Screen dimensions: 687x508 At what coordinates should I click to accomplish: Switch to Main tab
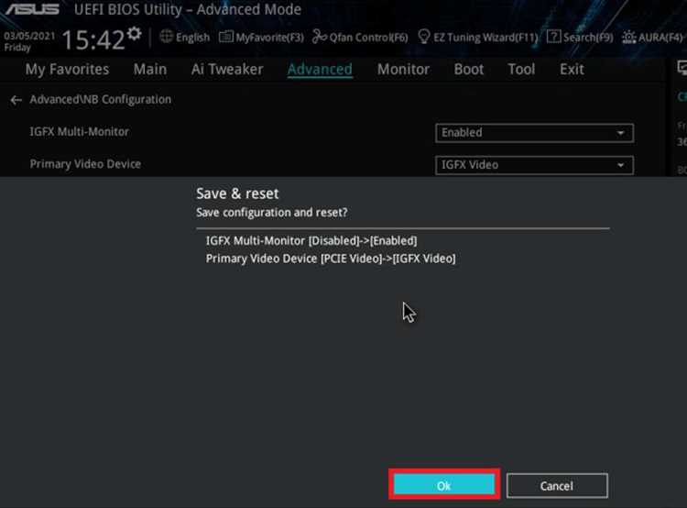pos(150,70)
